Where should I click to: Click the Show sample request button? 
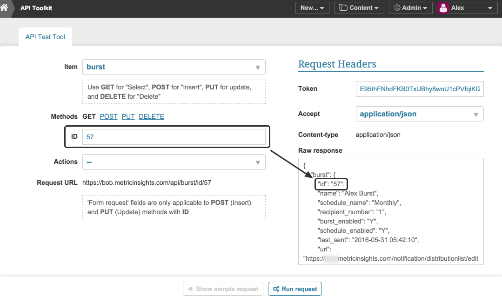coord(223,289)
